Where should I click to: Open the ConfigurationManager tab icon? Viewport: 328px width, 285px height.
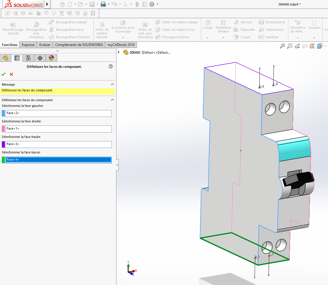point(28,58)
